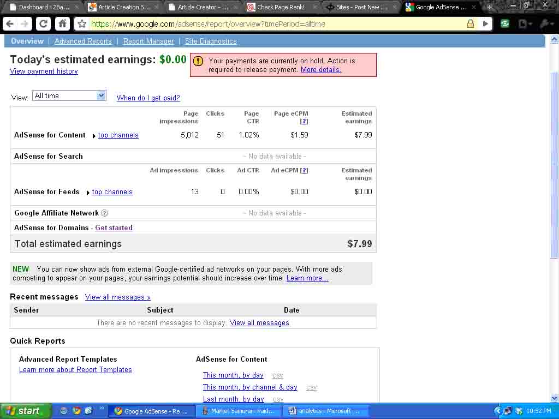Open new tab with plus button

[x=489, y=7]
